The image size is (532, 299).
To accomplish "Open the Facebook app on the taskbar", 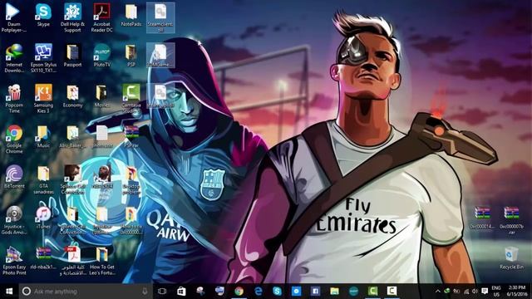I will (x=315, y=292).
